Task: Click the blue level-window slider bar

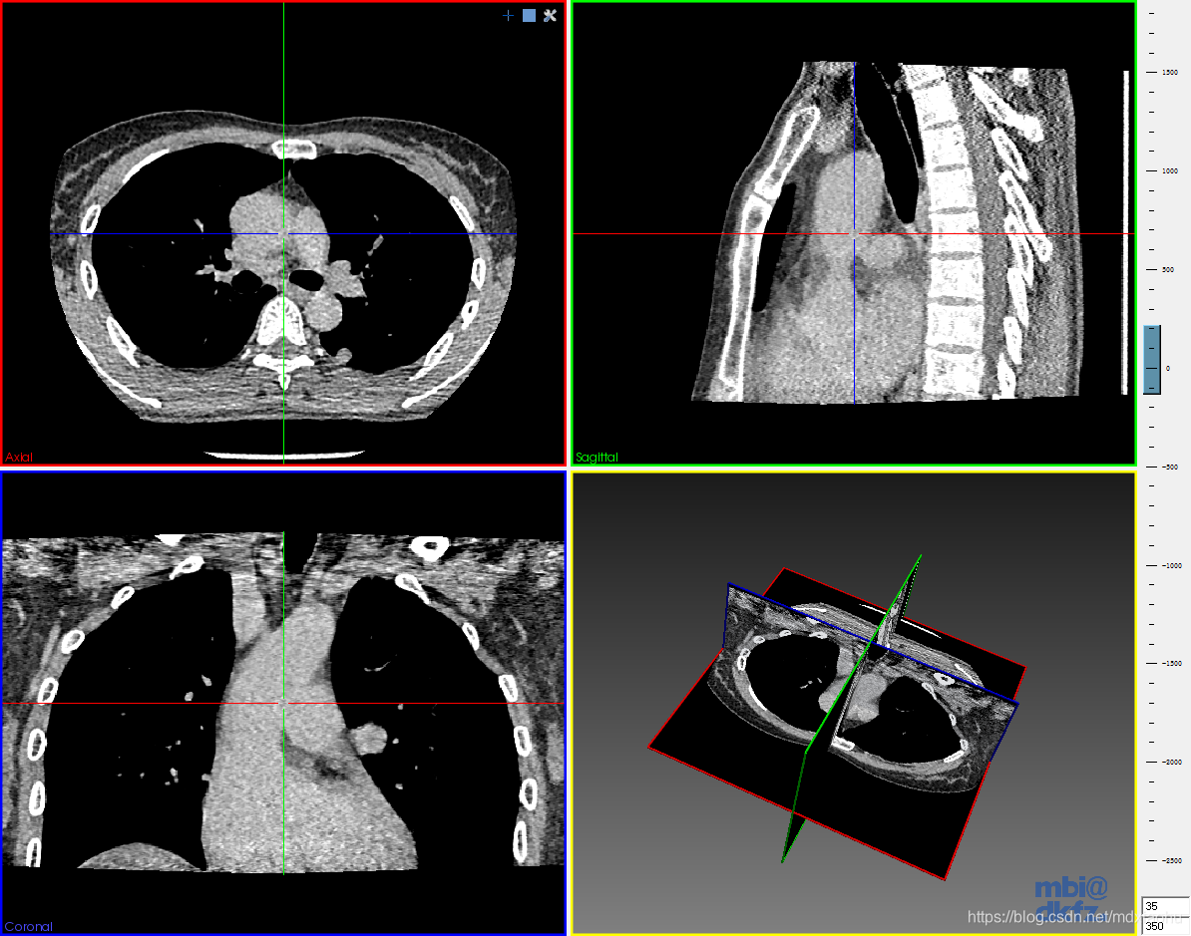Action: coord(1152,359)
